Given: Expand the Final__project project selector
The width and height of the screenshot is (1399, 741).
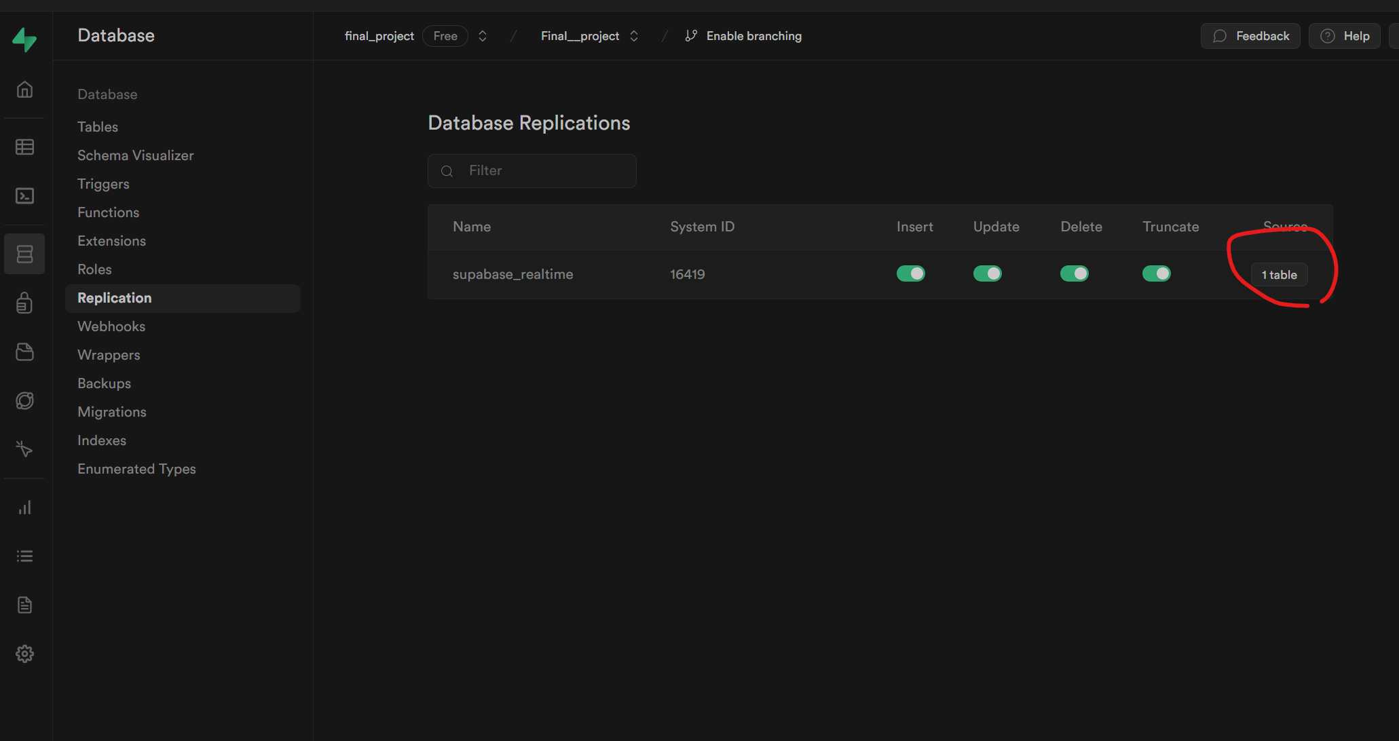Looking at the screenshot, I should point(634,36).
